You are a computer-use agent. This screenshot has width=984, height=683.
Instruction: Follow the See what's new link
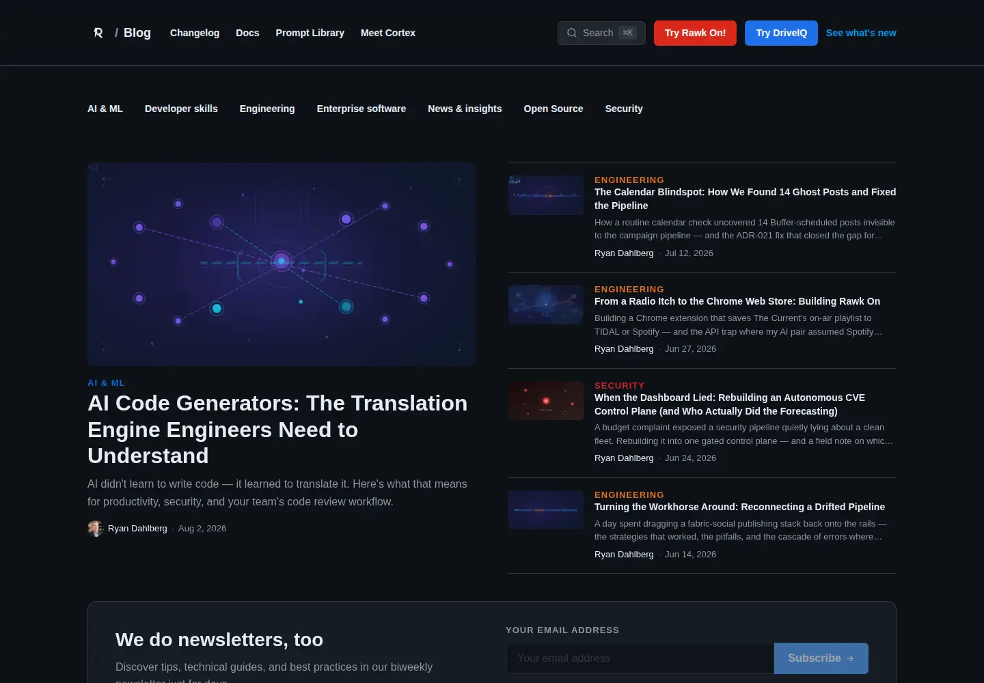tap(861, 33)
